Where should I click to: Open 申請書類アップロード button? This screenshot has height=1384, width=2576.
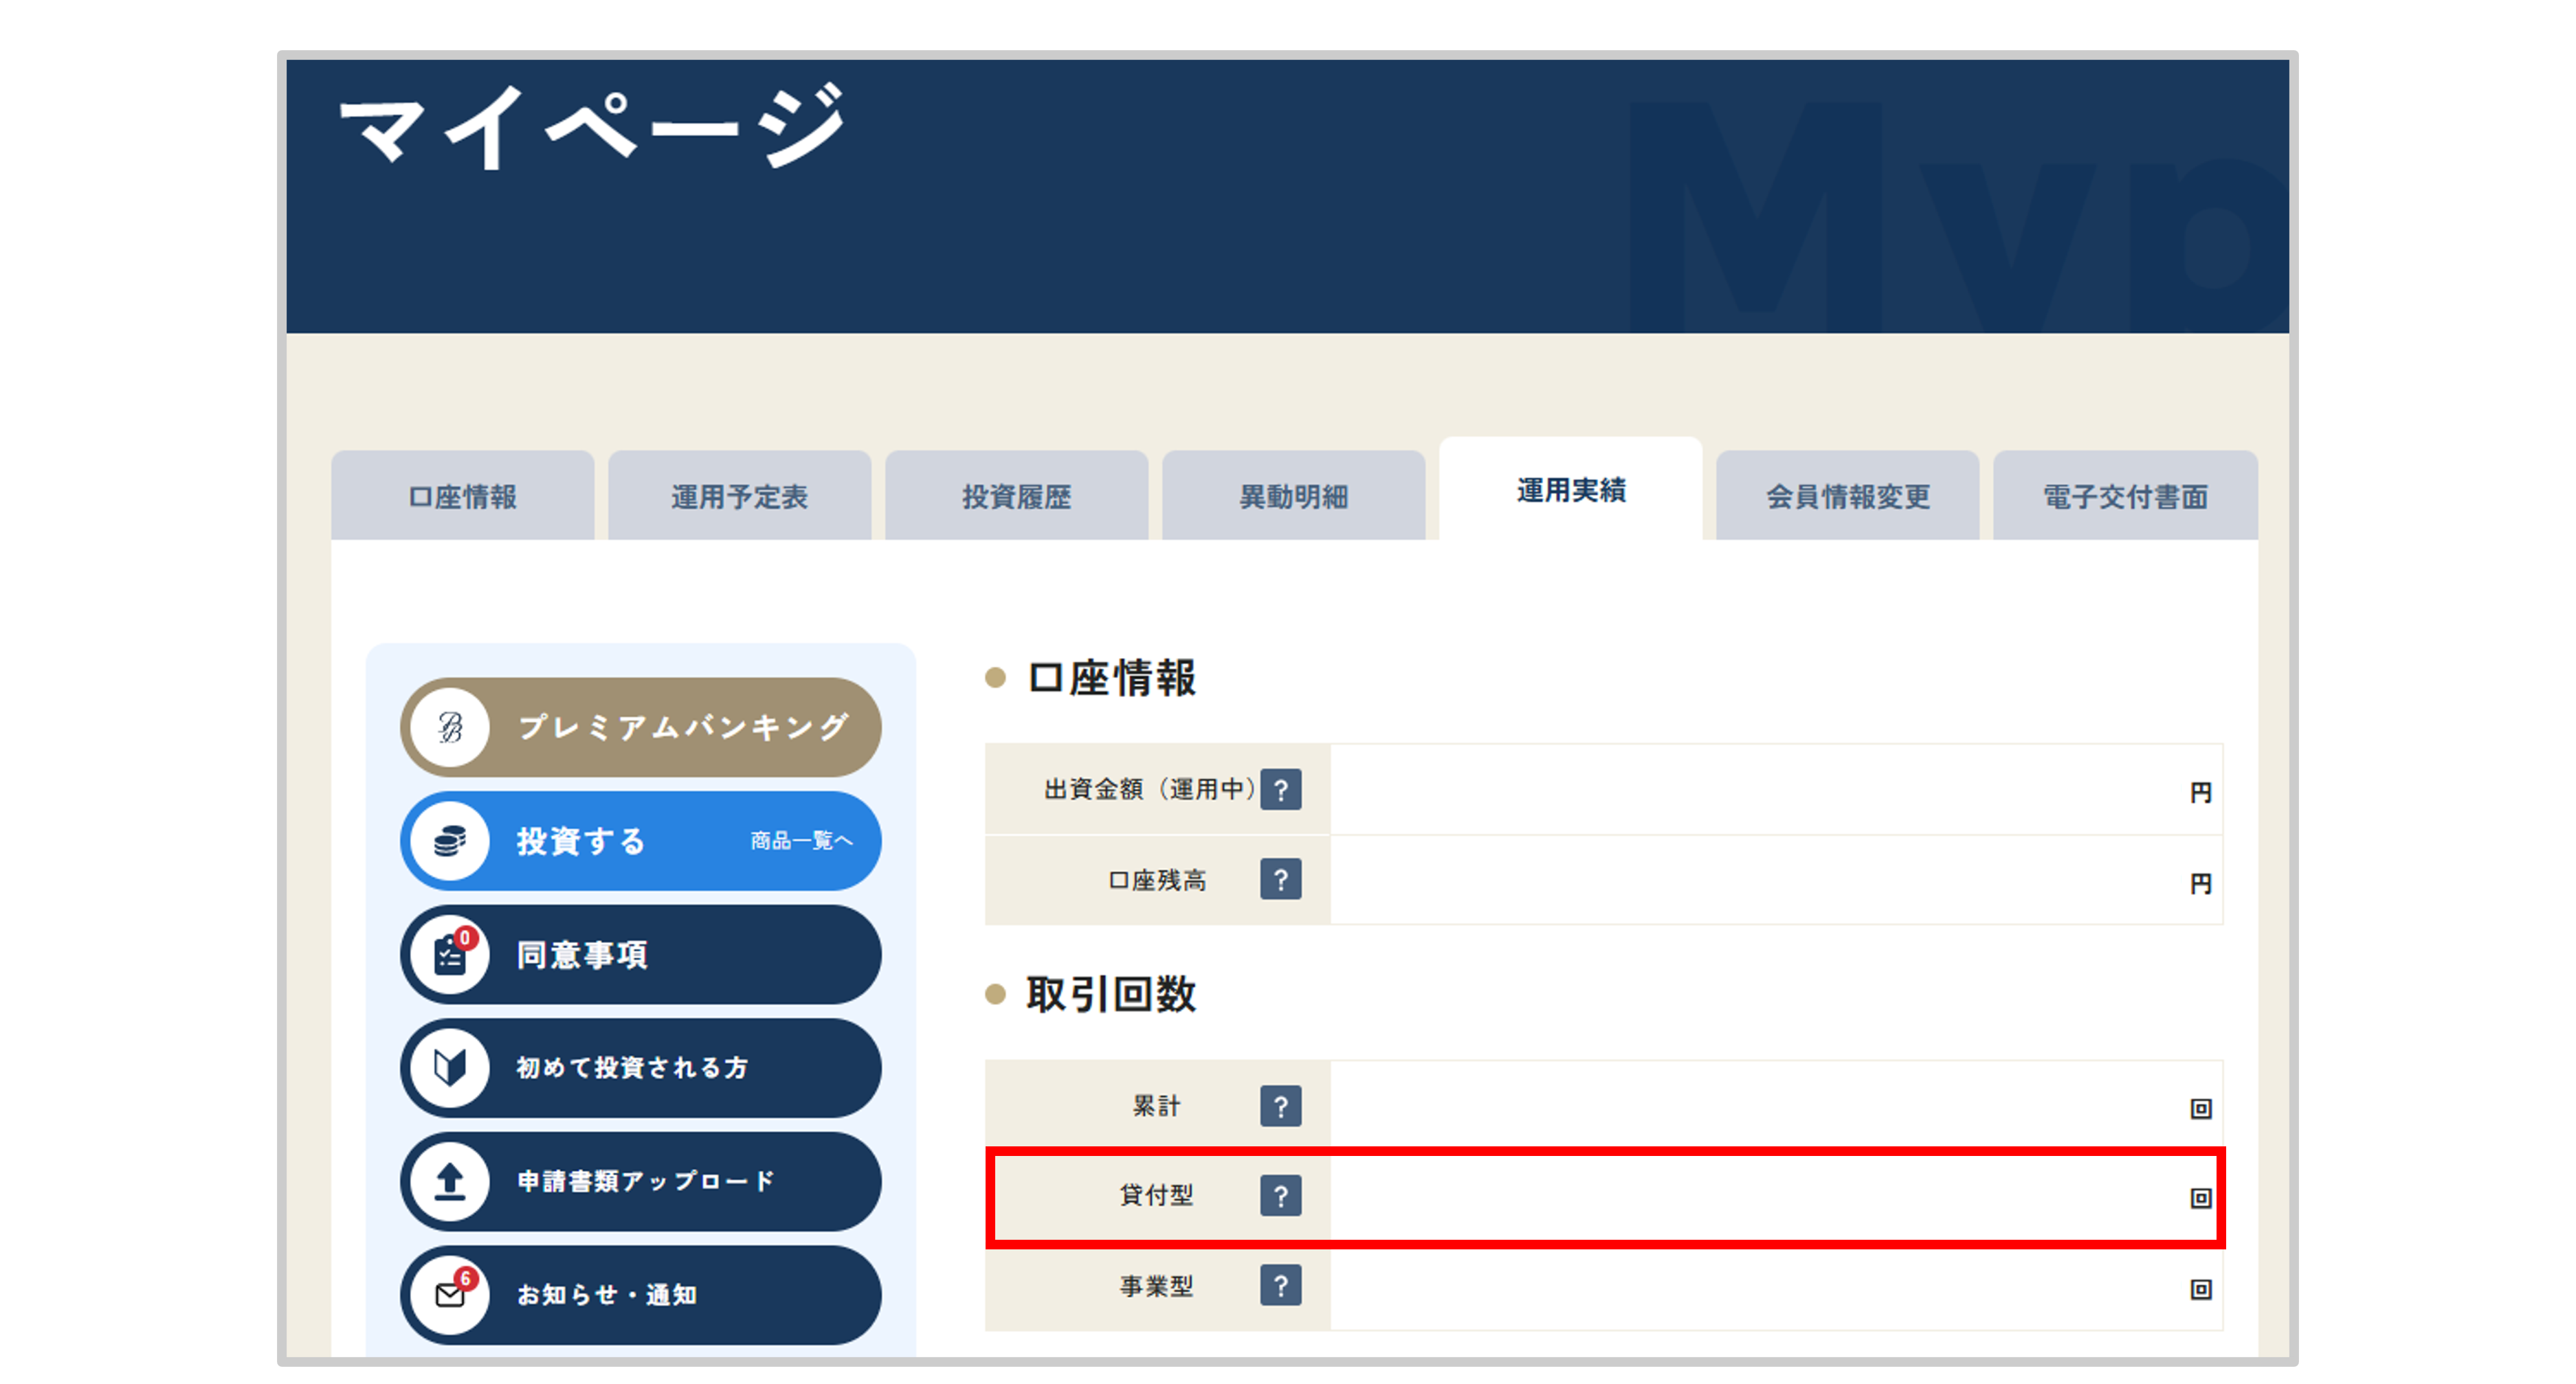click(641, 1181)
